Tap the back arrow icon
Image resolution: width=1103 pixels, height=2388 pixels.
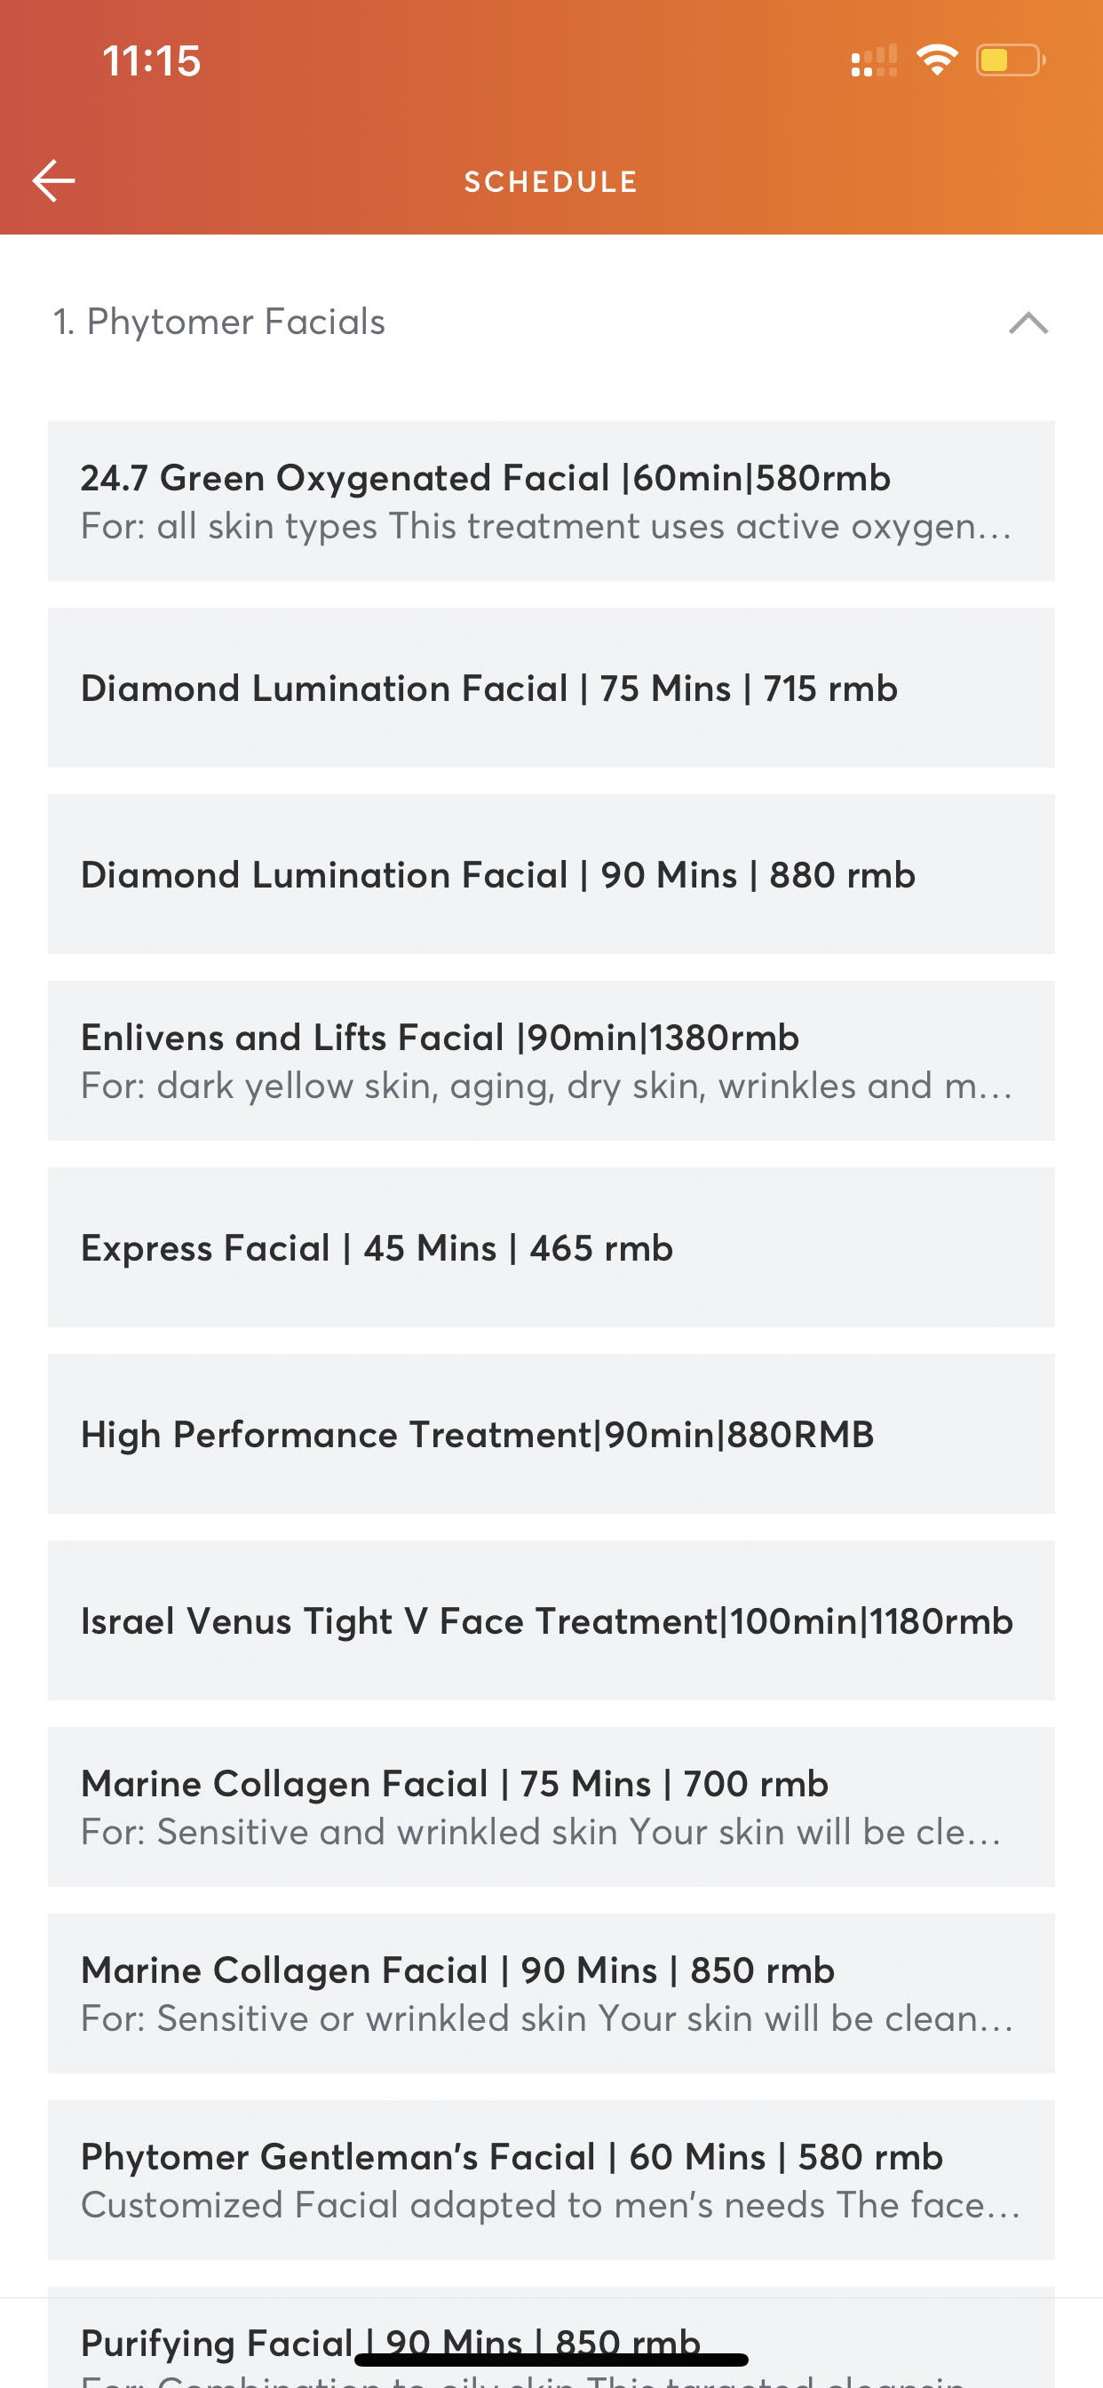(x=54, y=179)
